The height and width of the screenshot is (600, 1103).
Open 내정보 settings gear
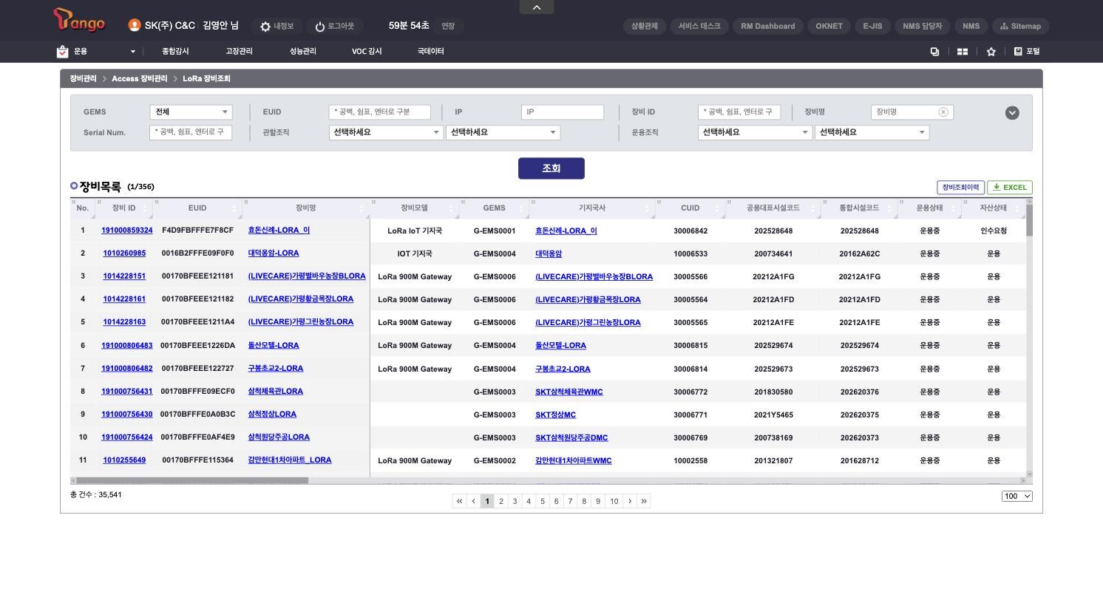pos(276,27)
